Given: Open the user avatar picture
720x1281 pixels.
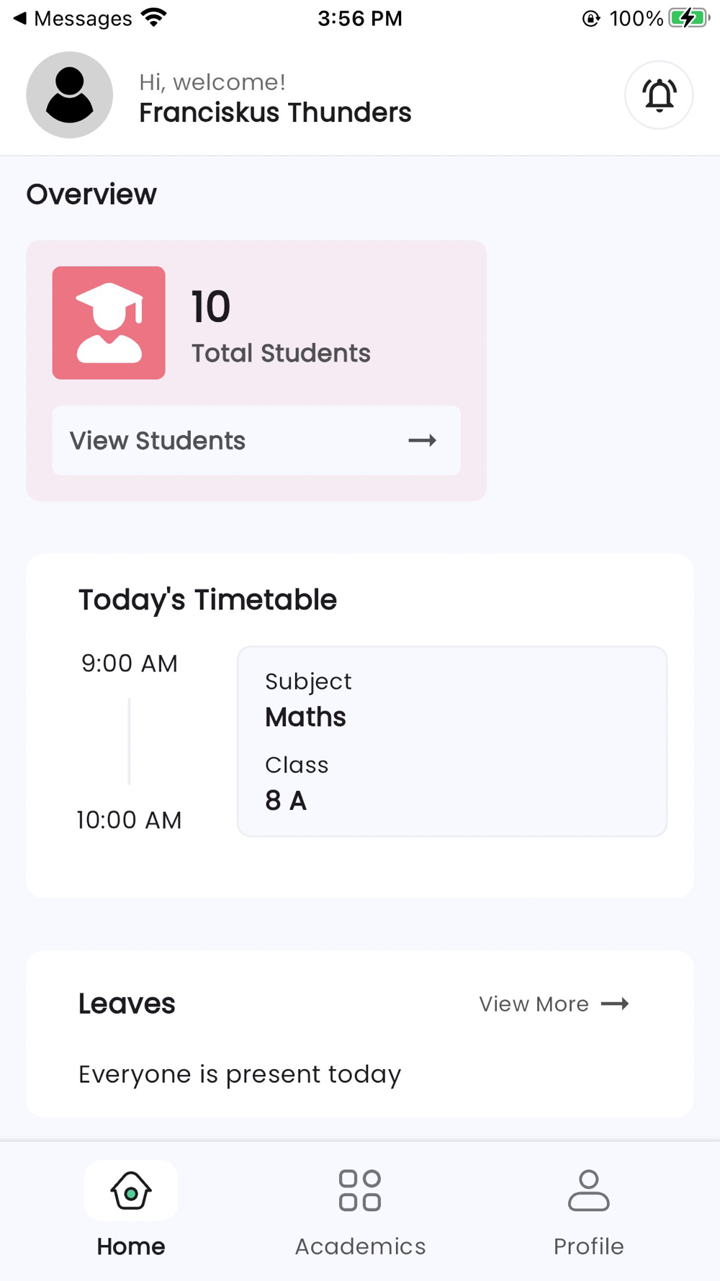Looking at the screenshot, I should click(70, 95).
